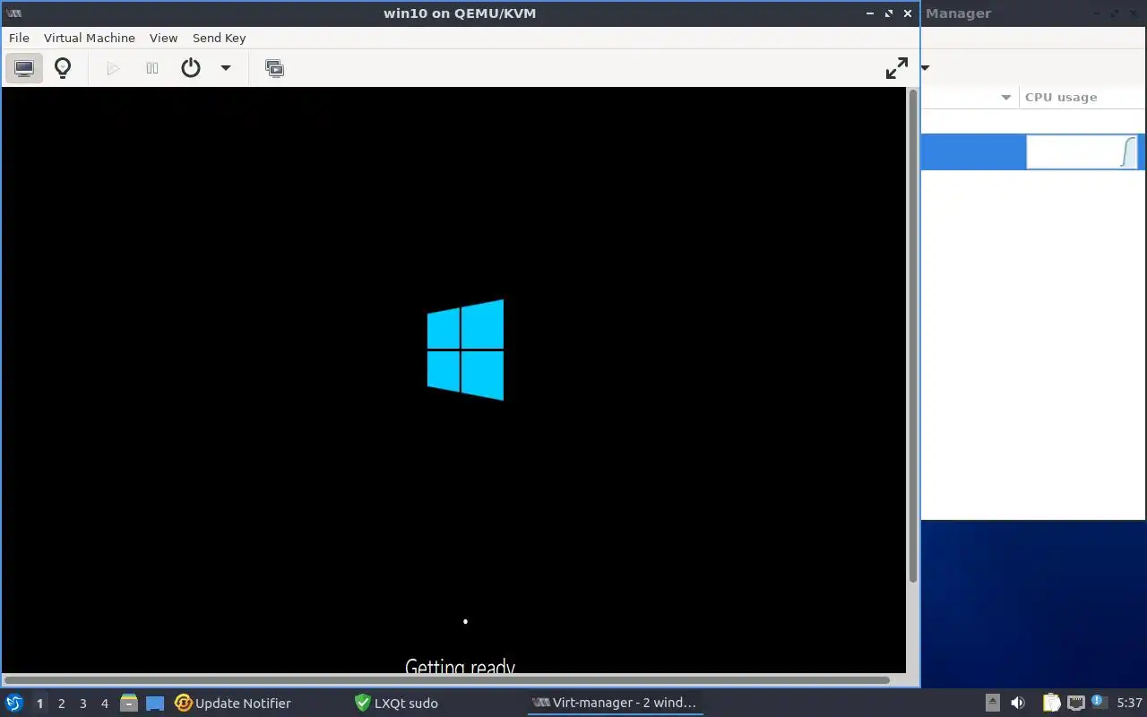Show virtual hardware details lightbulb icon
Screen dimensions: 1147x717
tap(63, 68)
